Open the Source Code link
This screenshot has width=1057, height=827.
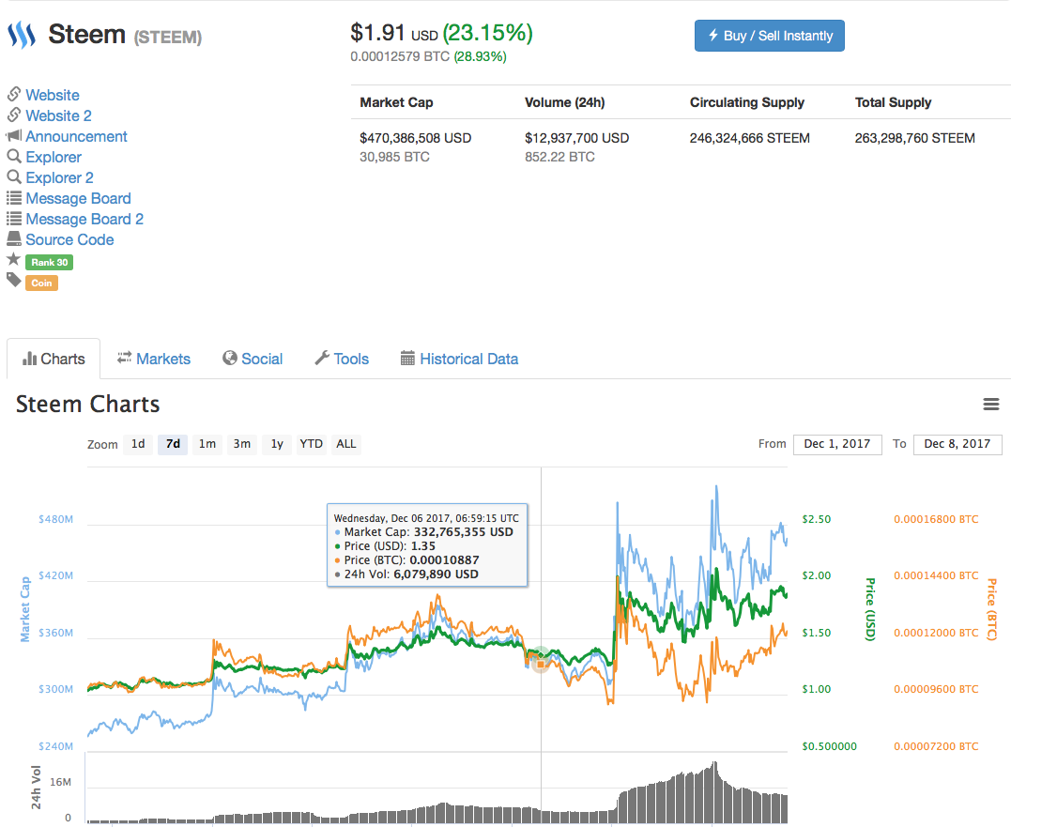coord(69,240)
